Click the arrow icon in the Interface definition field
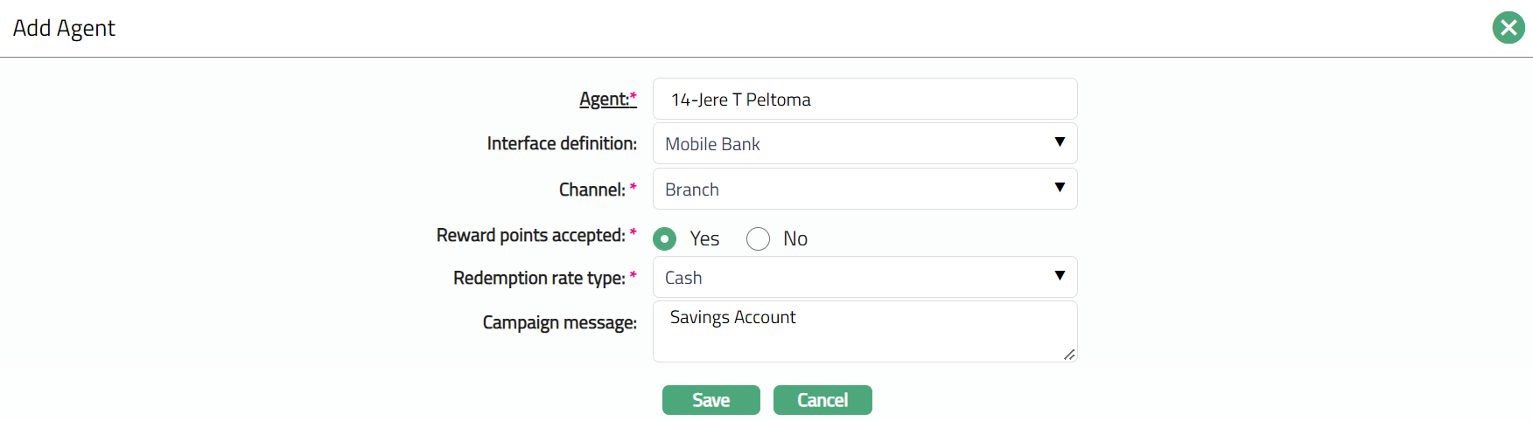1533x421 pixels. 1059,142
